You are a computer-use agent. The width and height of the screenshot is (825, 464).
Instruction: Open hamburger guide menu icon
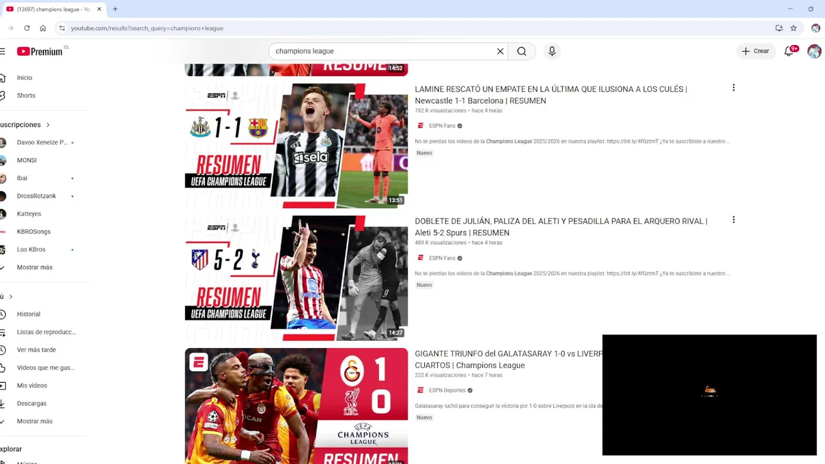(x=3, y=52)
